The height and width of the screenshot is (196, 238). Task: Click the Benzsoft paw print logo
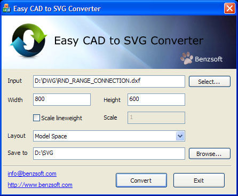pyautogui.click(x=186, y=58)
